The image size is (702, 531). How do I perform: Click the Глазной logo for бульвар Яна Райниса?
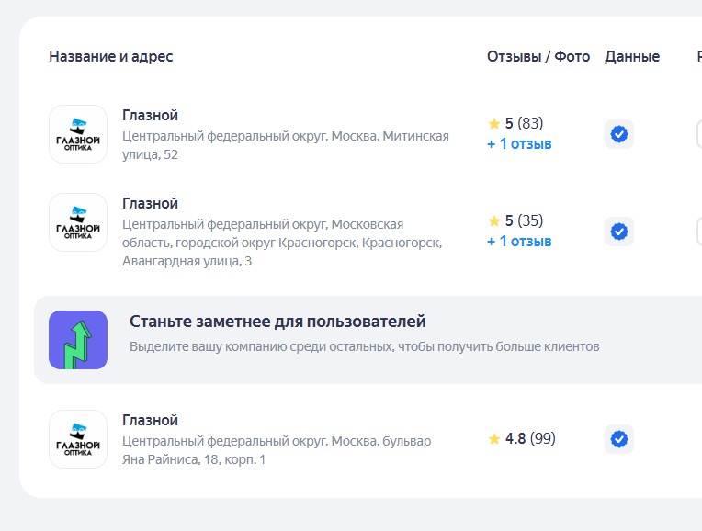click(78, 439)
